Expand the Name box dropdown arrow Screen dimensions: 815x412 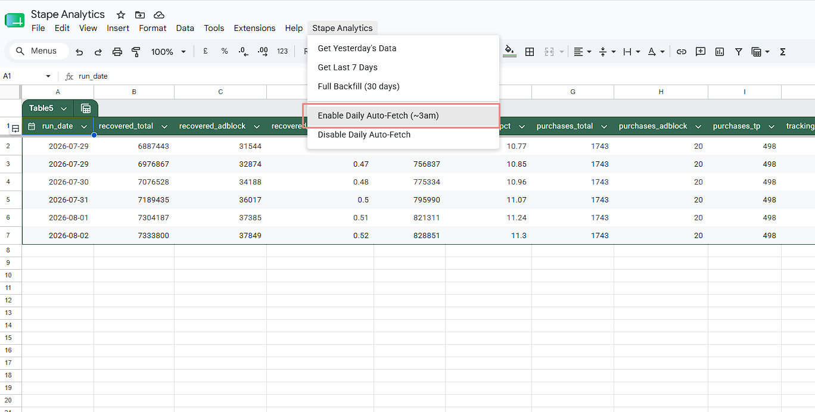pos(48,76)
